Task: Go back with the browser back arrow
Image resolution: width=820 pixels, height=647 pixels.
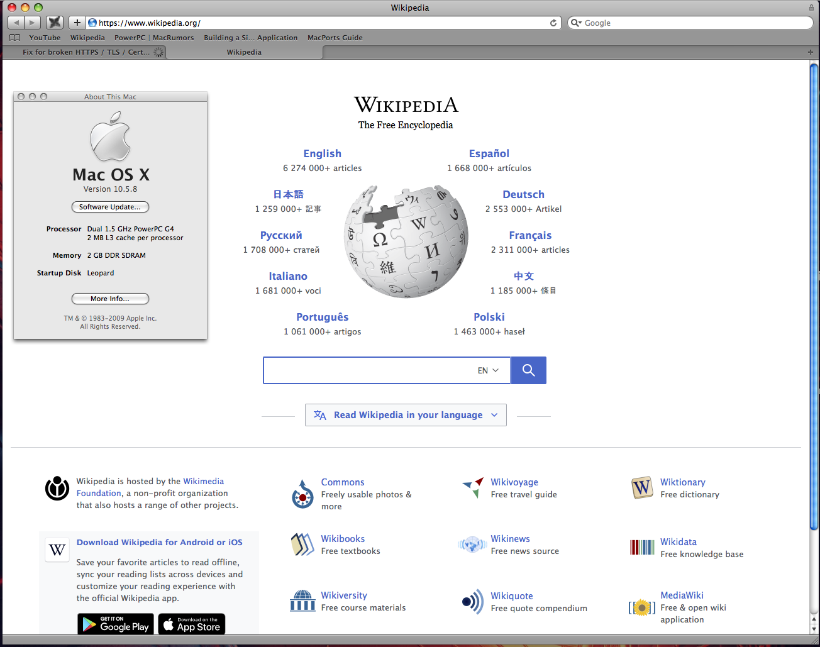Action: (x=16, y=23)
